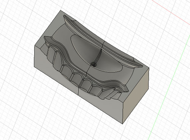The image size is (190, 140).
Task: Select the small circular hole at model center
Action: 94,64
